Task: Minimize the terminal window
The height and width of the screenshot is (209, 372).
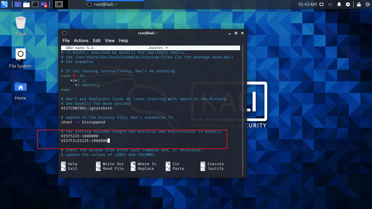Action: click(x=230, y=33)
